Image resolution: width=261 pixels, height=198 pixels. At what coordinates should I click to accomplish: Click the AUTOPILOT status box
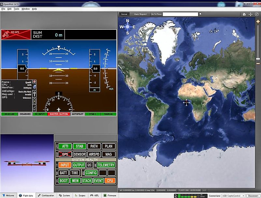pyautogui.click(x=78, y=114)
